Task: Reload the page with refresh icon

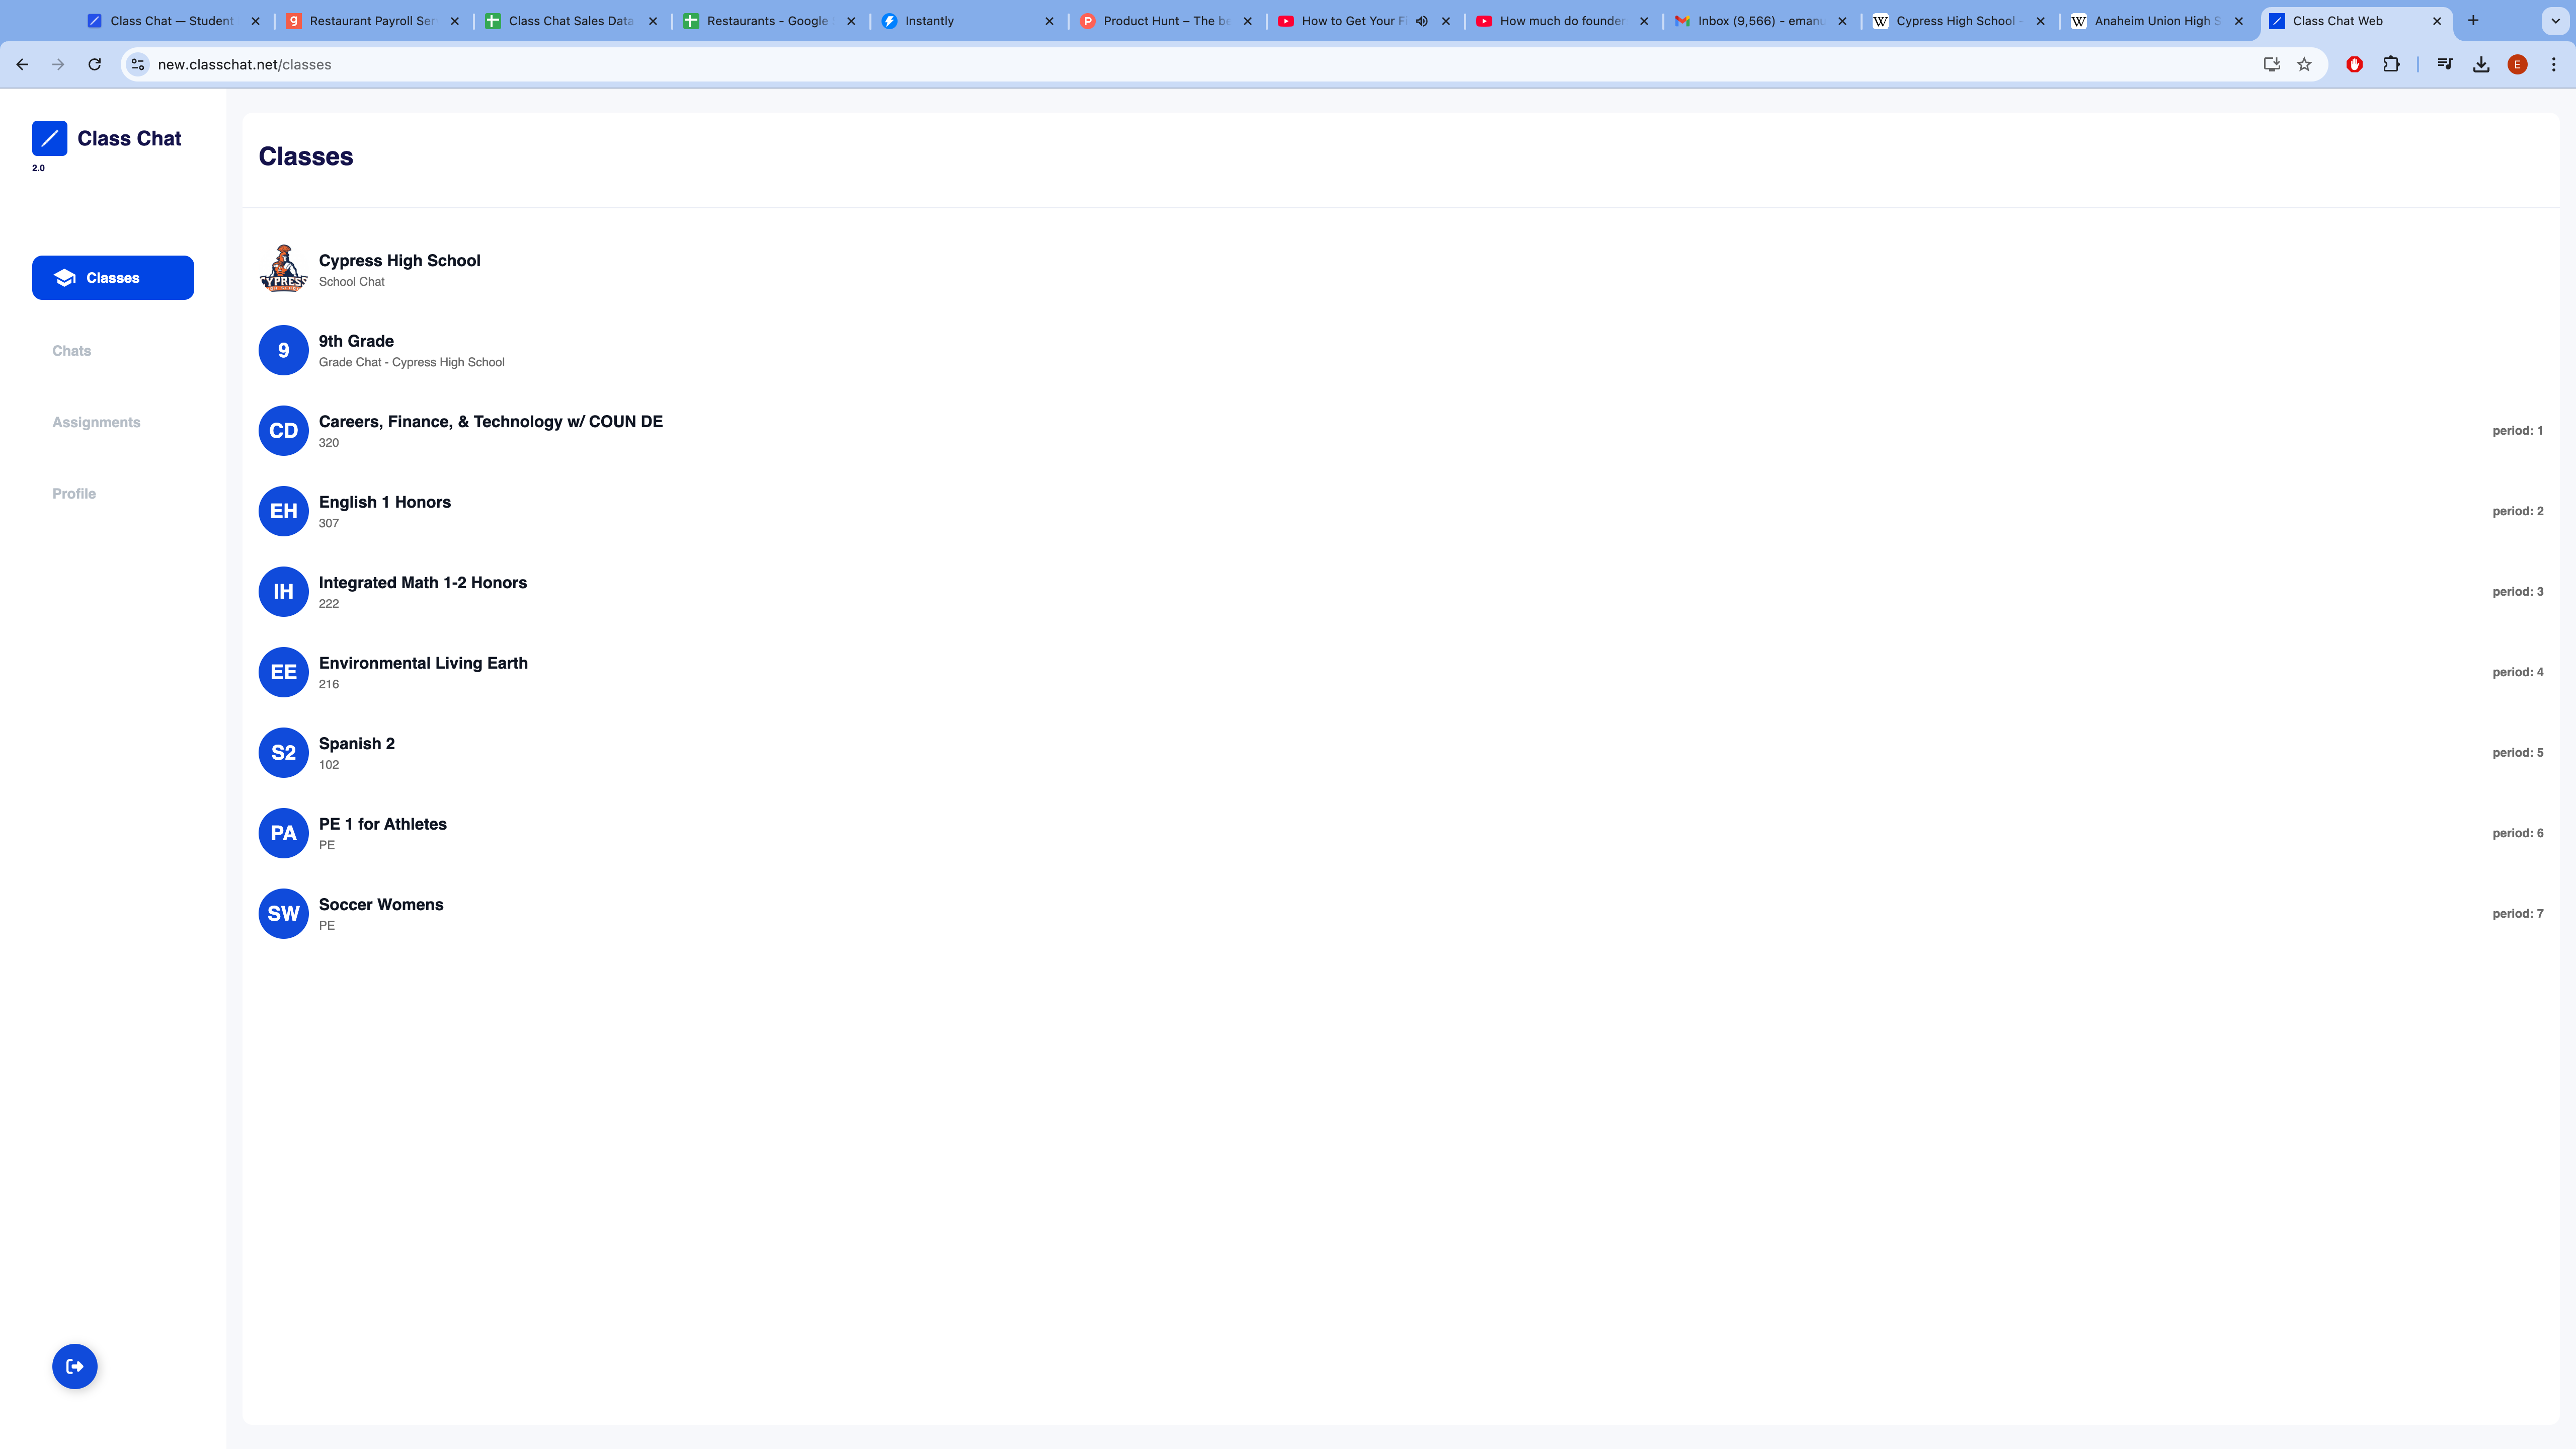Action: [94, 64]
